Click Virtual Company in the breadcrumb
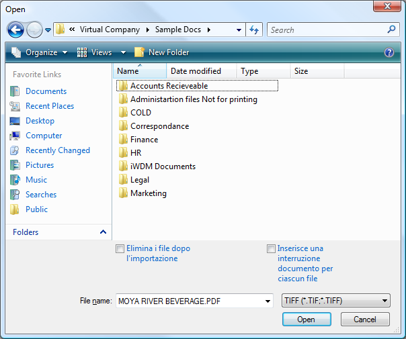 click(110, 30)
